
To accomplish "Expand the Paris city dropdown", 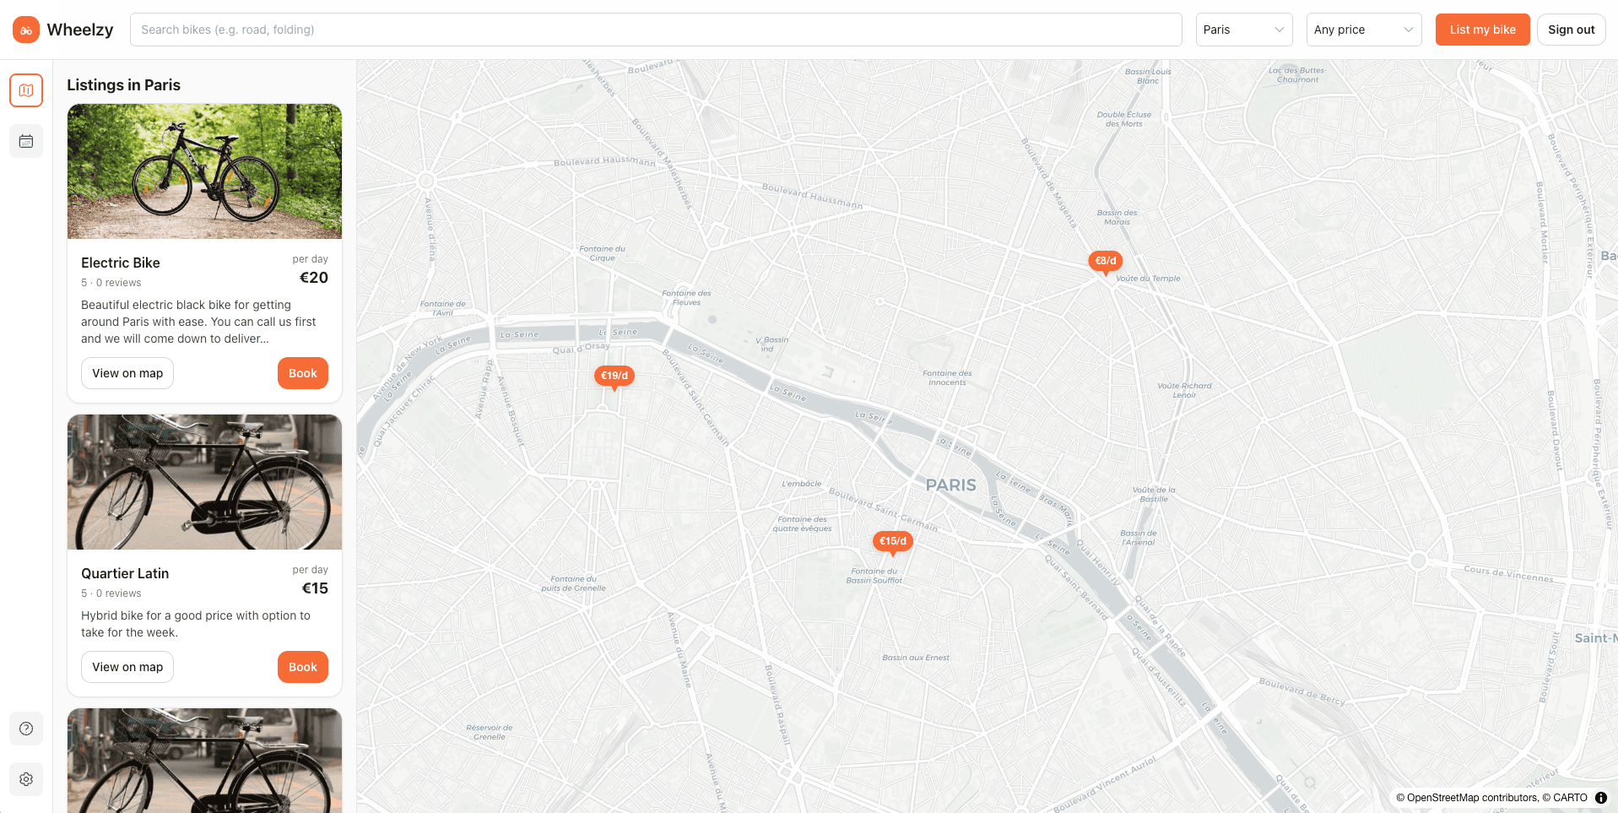I will [x=1243, y=30].
